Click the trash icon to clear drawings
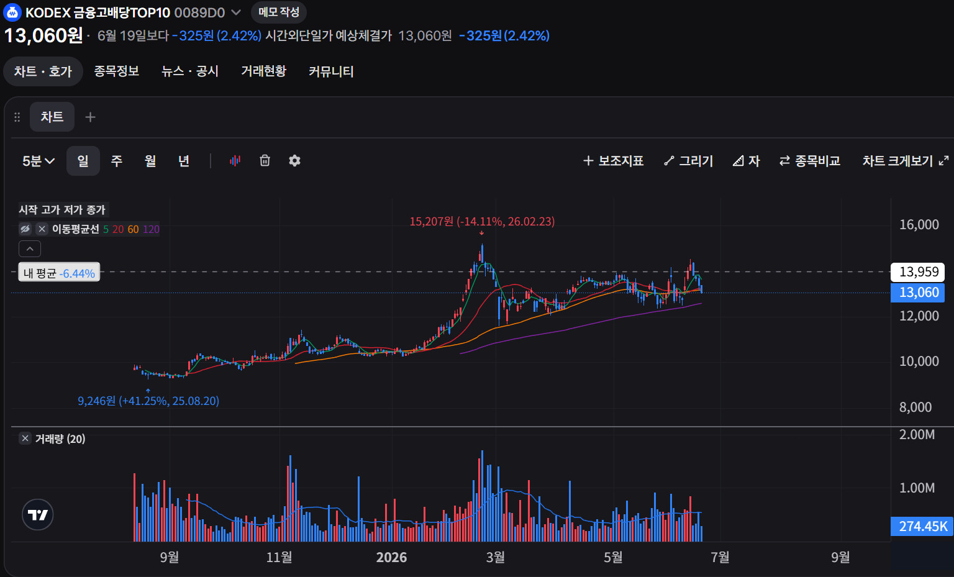Screen dimensions: 954x577 [265, 161]
